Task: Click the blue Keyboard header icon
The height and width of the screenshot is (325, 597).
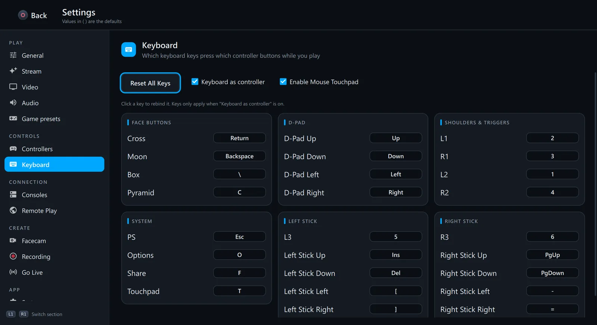Action: 129,50
